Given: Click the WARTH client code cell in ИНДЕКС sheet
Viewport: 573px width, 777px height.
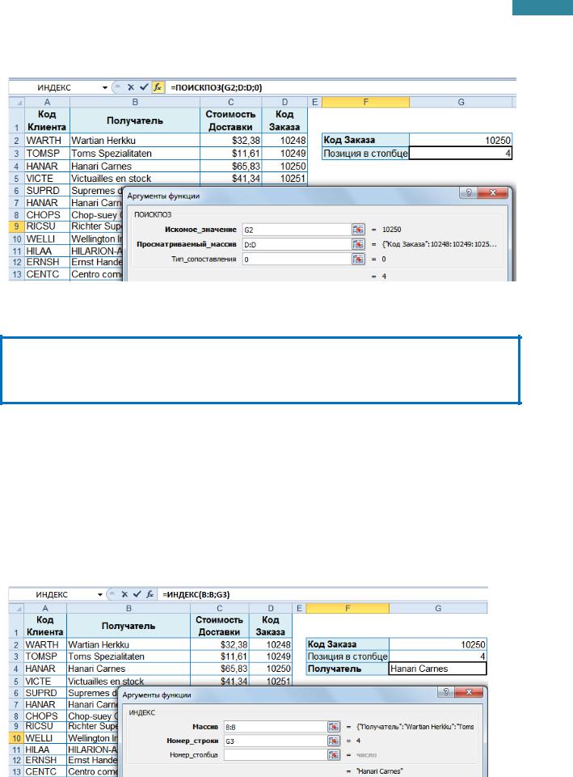Looking at the screenshot, I should (44, 644).
